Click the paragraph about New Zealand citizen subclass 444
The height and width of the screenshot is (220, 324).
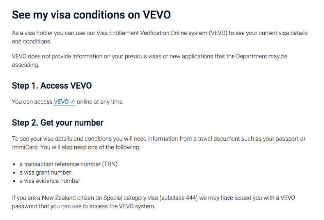tap(153, 202)
